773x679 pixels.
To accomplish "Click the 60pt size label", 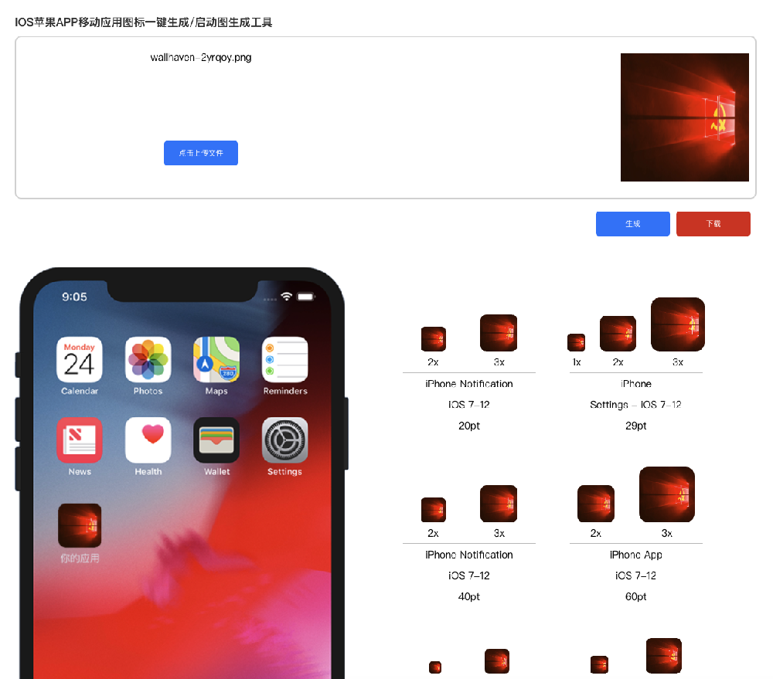I will [x=635, y=596].
